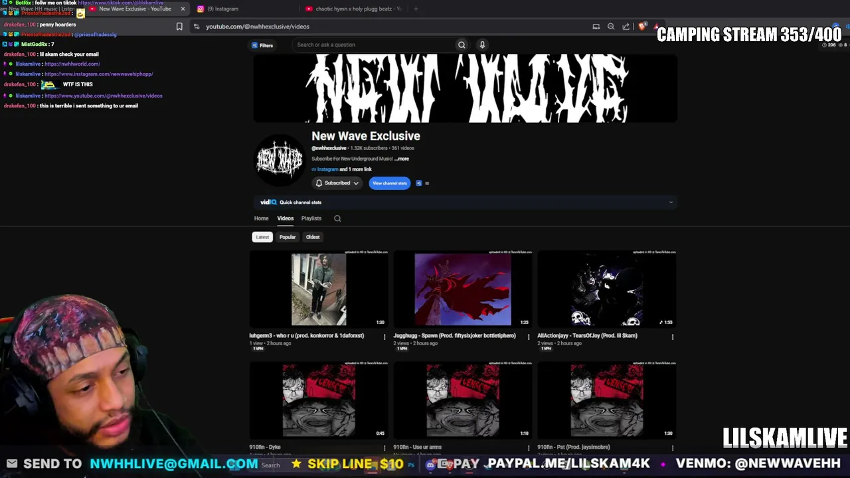Expand the Subscribed notification dropdown
The image size is (850, 478).
[337, 183]
